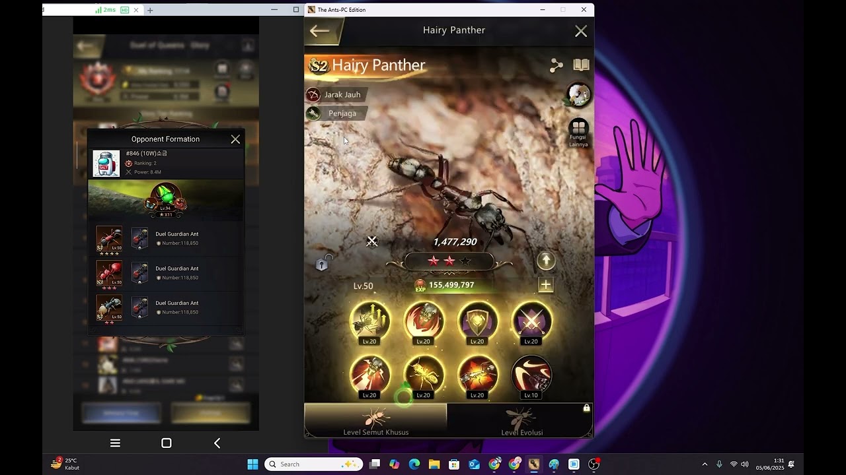The image size is (846, 475).
Task: Select the four-star special ant portrait
Action: (x=109, y=239)
